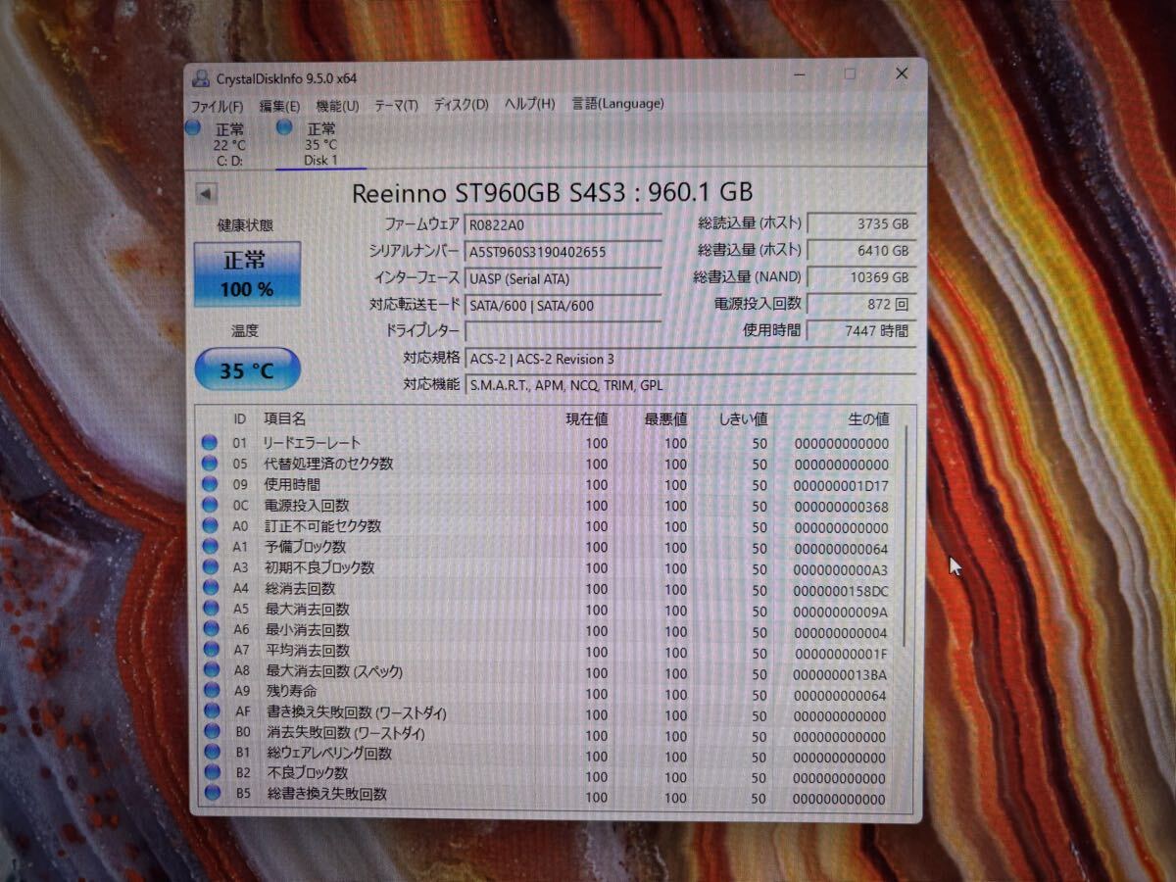Select the 残り寿命 attribute name

[291, 692]
